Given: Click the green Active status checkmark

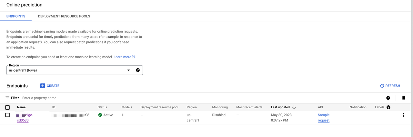Looking at the screenshot, I should tap(100, 115).
